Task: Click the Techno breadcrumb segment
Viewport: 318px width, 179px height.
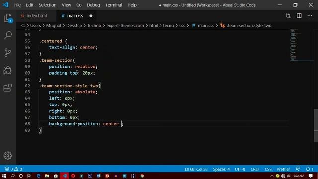Action: (x=94, y=25)
